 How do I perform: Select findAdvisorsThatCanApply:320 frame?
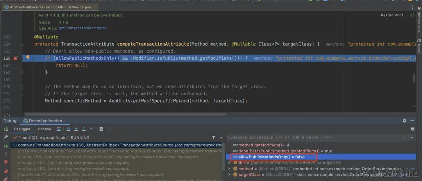(116, 174)
